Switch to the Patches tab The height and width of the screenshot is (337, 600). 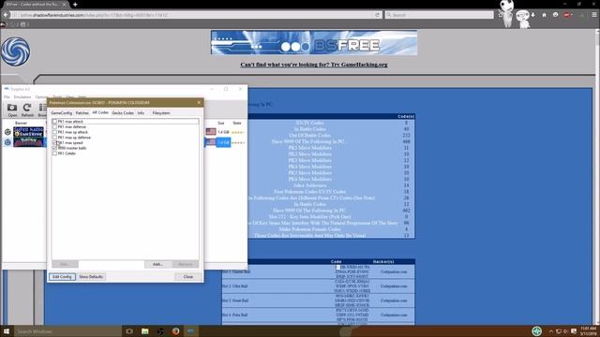point(82,113)
